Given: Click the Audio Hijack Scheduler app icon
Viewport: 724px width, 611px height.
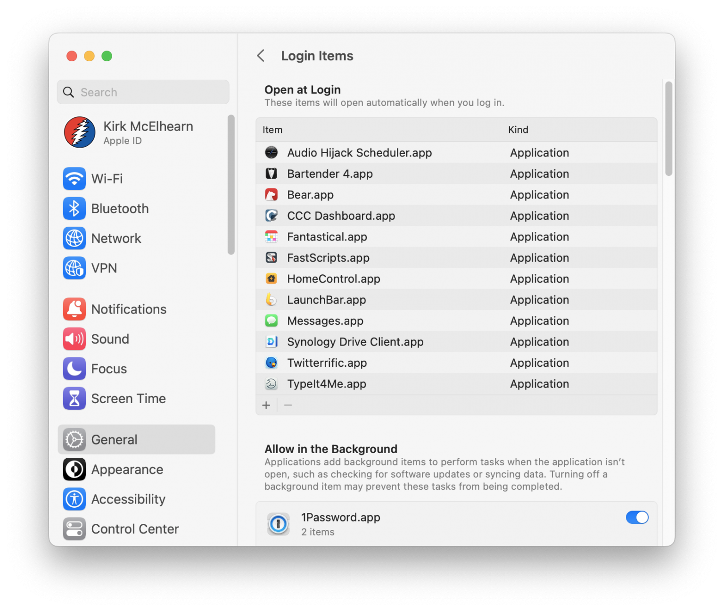Looking at the screenshot, I should (271, 152).
